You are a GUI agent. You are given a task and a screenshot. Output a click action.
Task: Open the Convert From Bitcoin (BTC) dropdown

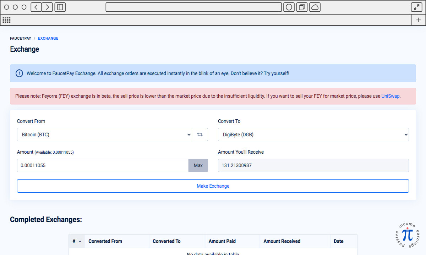pos(104,135)
